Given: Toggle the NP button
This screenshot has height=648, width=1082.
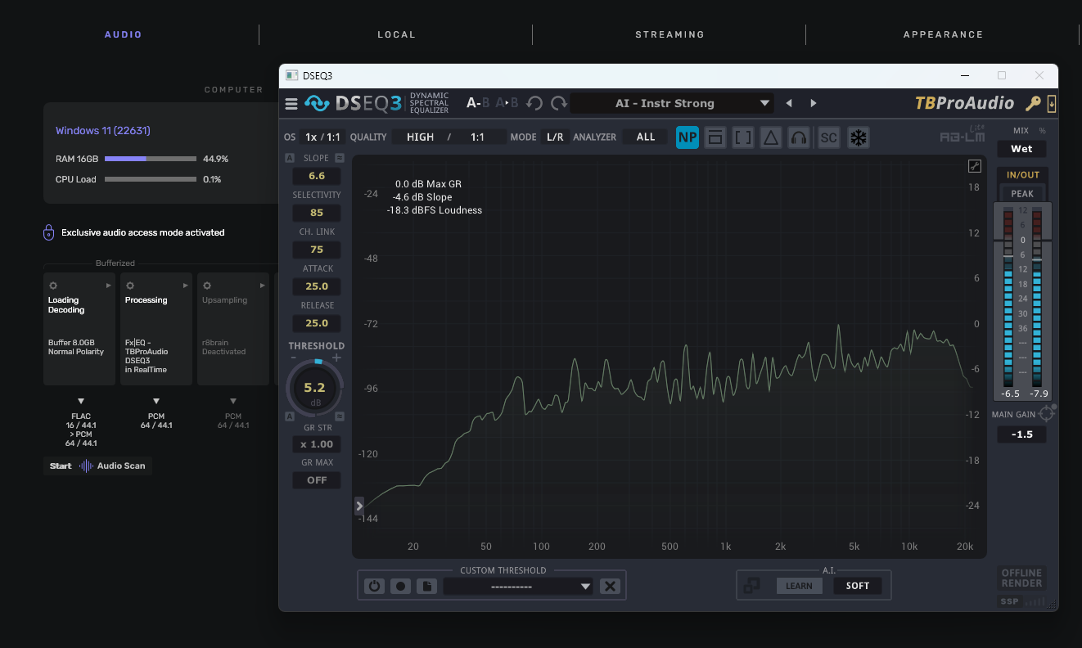Looking at the screenshot, I should (688, 137).
